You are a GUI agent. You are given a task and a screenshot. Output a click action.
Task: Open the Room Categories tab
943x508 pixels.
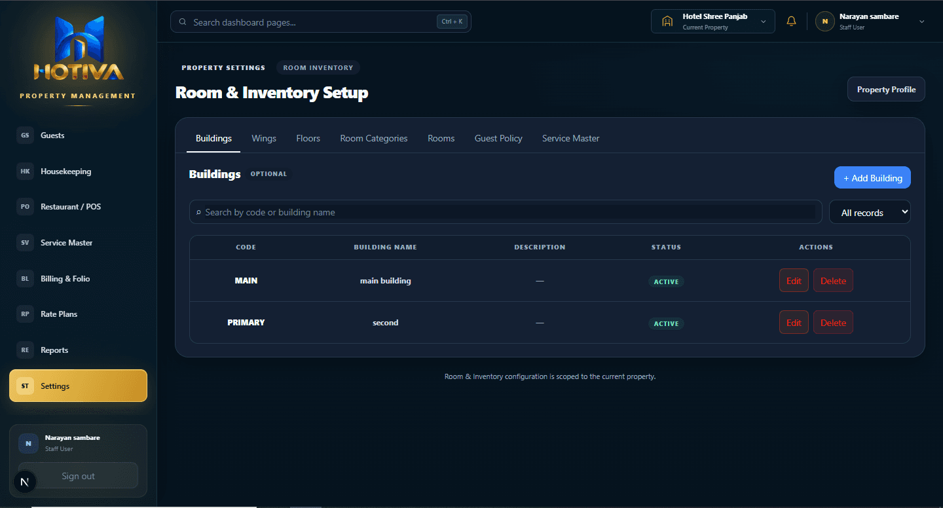(374, 138)
